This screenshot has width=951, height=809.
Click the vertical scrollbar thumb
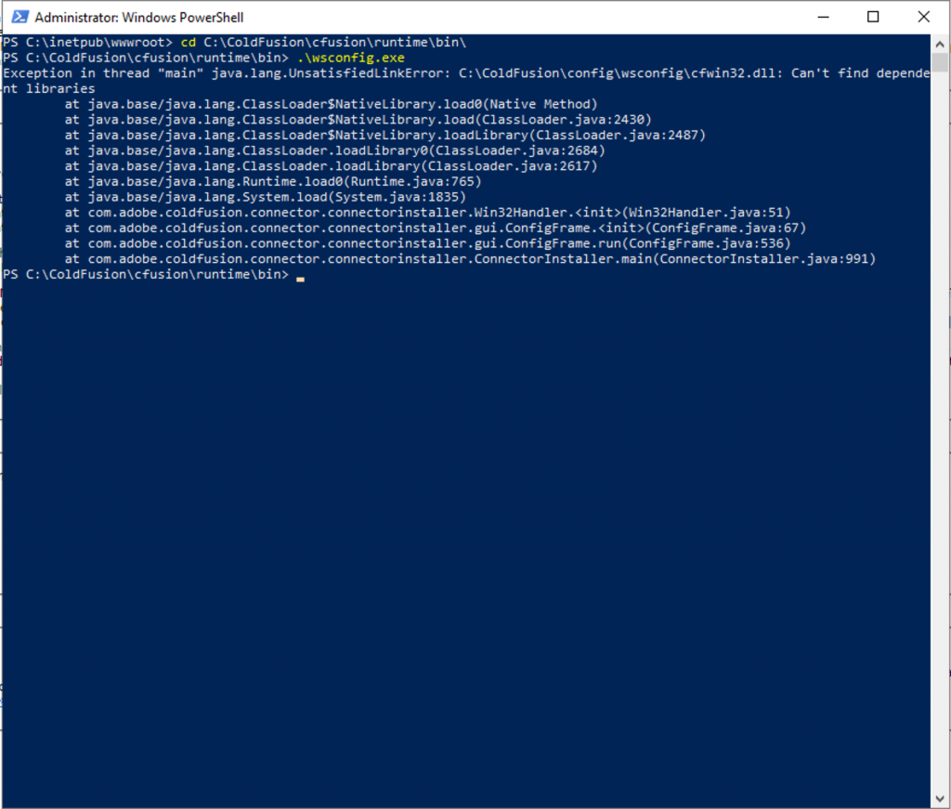click(940, 61)
